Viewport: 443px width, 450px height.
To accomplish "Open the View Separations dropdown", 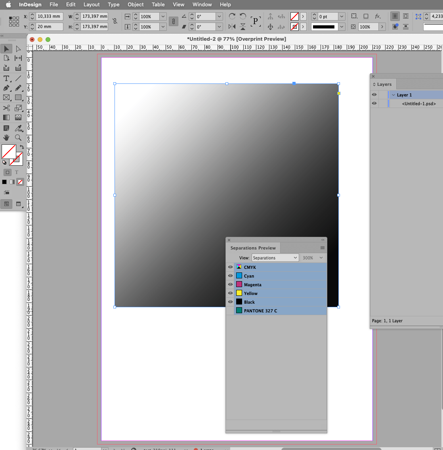I will (x=275, y=257).
